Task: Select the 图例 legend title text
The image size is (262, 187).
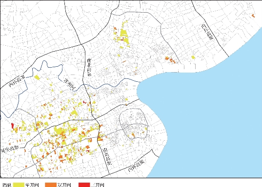Action: point(7,185)
